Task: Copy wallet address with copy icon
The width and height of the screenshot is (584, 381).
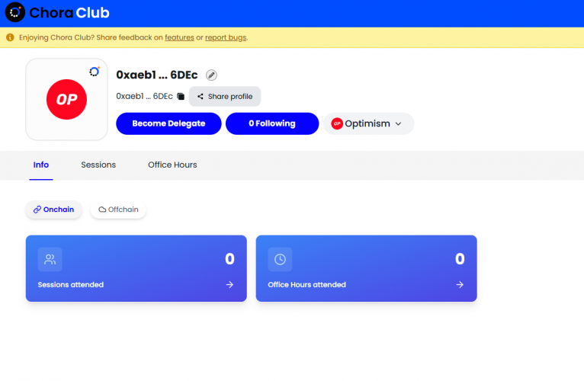Action: 181,97
